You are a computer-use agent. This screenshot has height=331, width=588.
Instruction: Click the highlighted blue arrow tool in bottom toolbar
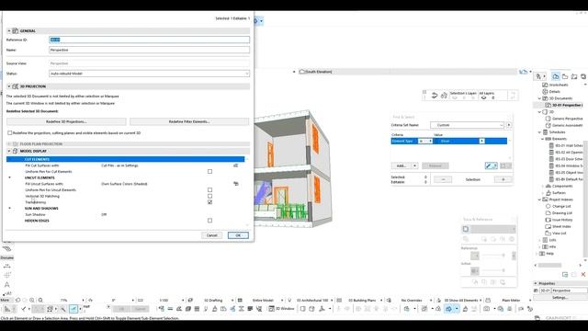coord(448,309)
